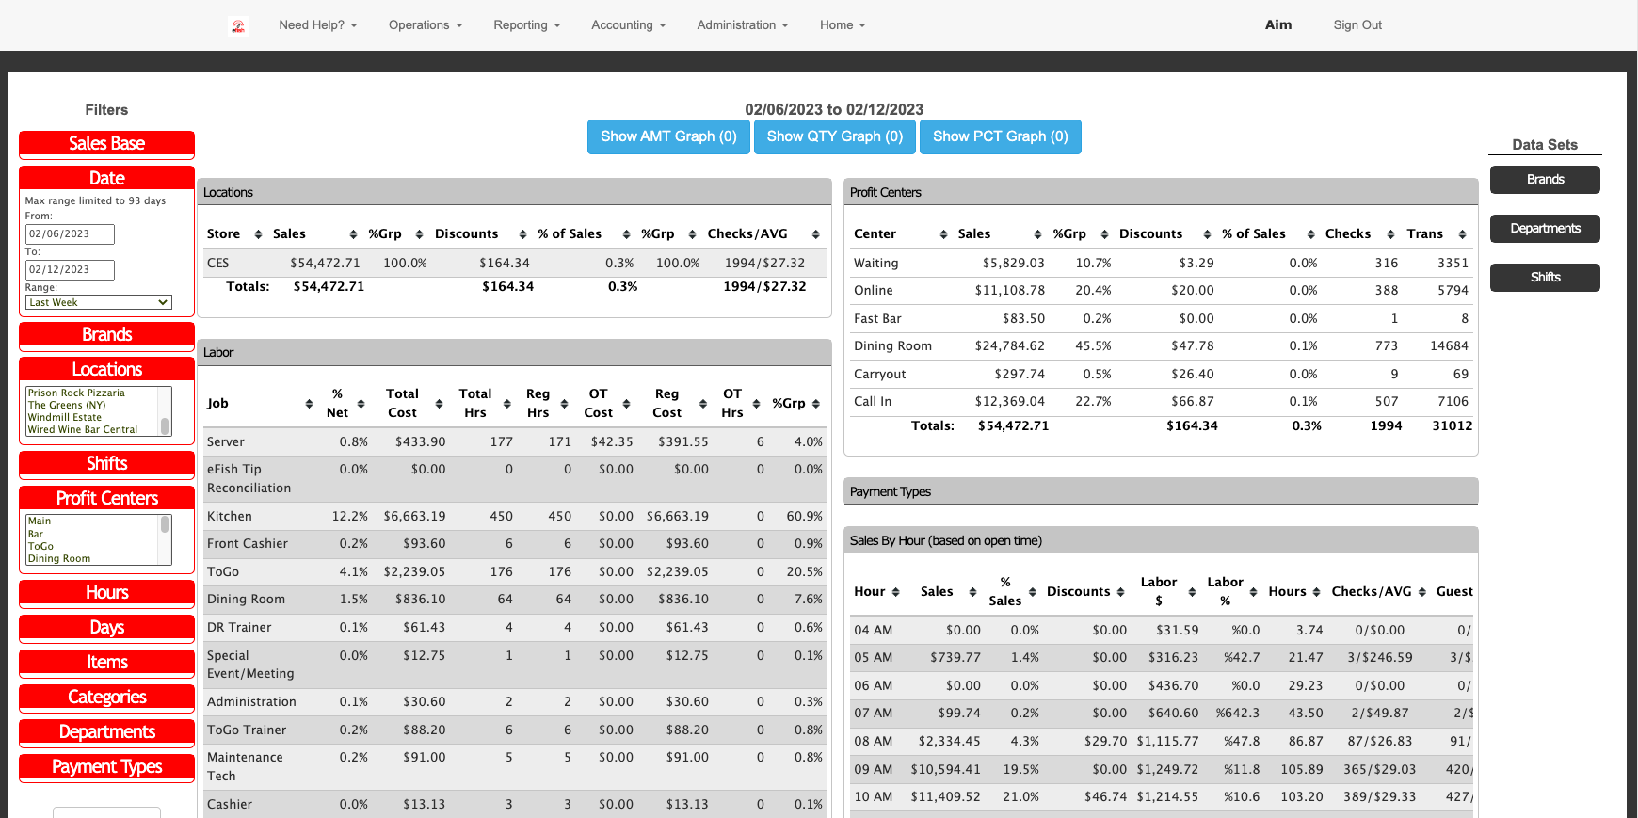Expand the Days filter
The height and width of the screenshot is (818, 1638).
(x=106, y=628)
